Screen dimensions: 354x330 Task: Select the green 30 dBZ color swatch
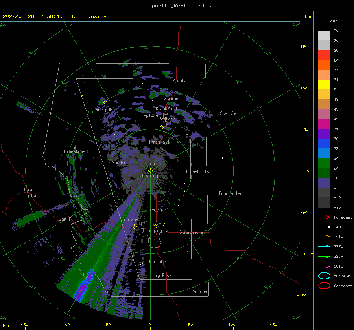324,163
